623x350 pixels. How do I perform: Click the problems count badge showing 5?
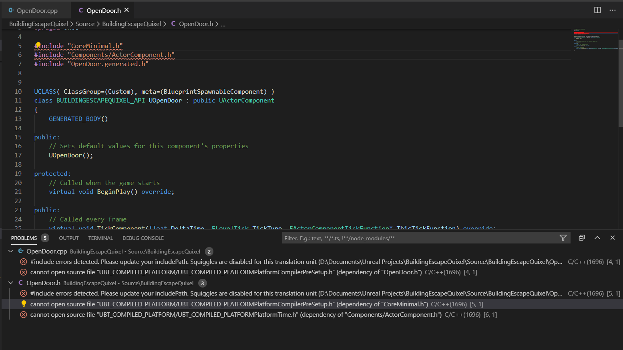point(45,237)
